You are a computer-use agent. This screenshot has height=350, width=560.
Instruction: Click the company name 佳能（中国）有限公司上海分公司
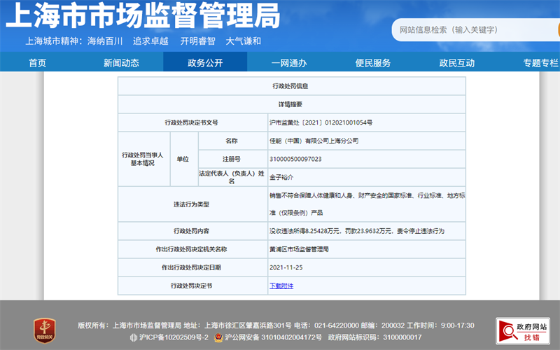pyautogui.click(x=314, y=141)
